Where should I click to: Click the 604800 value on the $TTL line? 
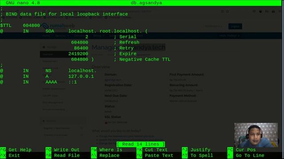click(32, 26)
